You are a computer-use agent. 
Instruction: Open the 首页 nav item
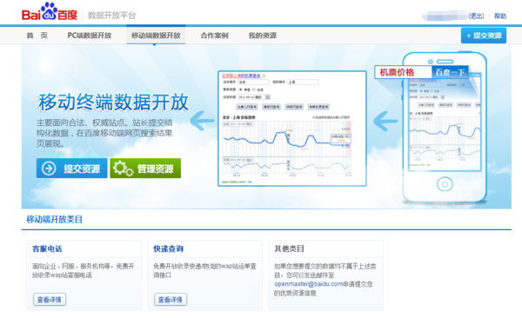[37, 36]
